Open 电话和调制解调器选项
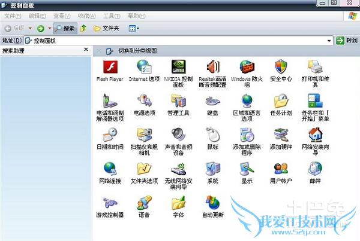 110,108
